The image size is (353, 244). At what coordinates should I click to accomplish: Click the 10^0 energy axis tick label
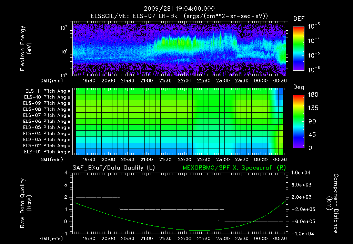coord(64,75)
